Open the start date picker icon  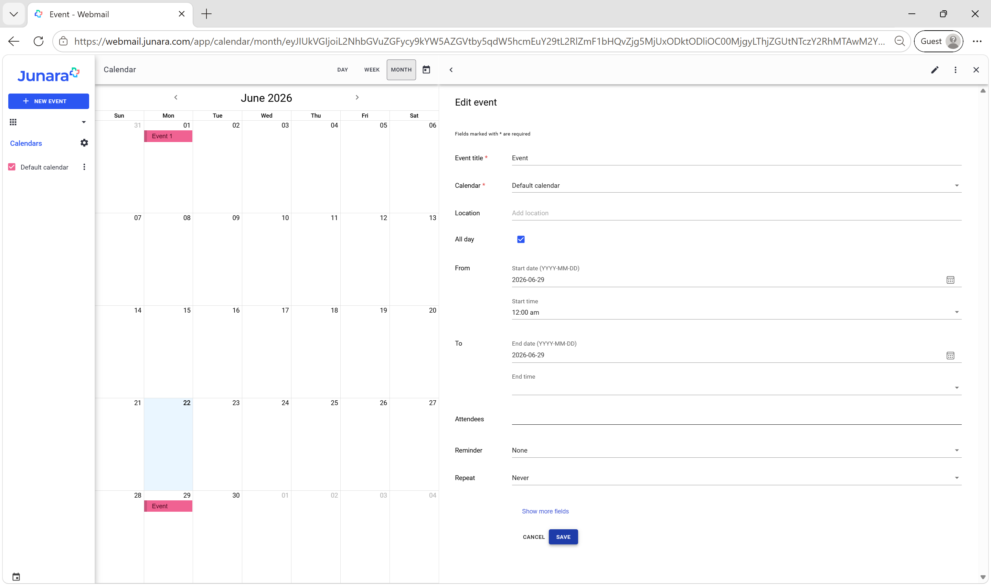[x=950, y=280]
